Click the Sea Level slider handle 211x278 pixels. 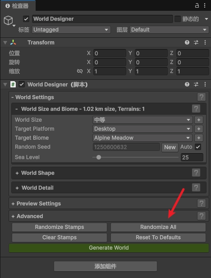(x=99, y=157)
